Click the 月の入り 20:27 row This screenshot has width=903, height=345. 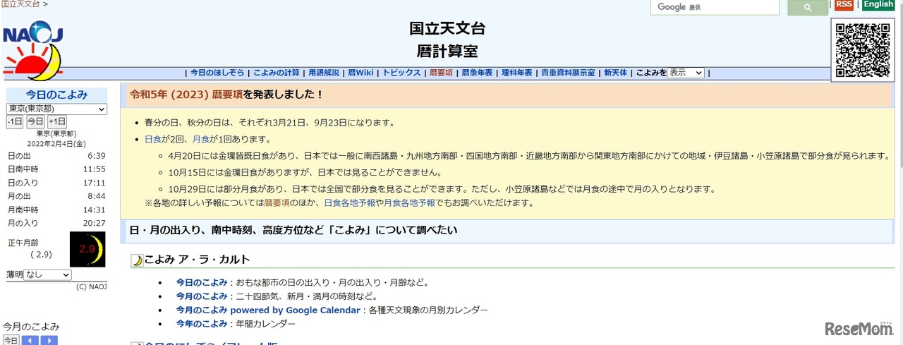coord(56,223)
